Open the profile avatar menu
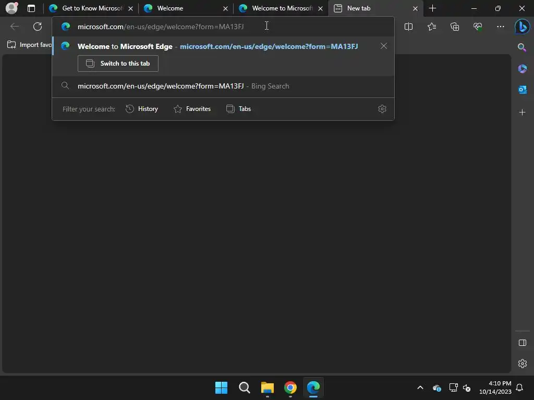This screenshot has width=534, height=400. 12,8
